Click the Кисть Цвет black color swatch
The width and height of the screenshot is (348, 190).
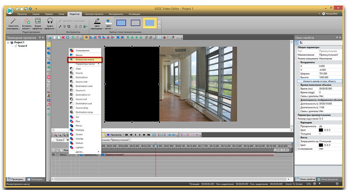click(321, 145)
